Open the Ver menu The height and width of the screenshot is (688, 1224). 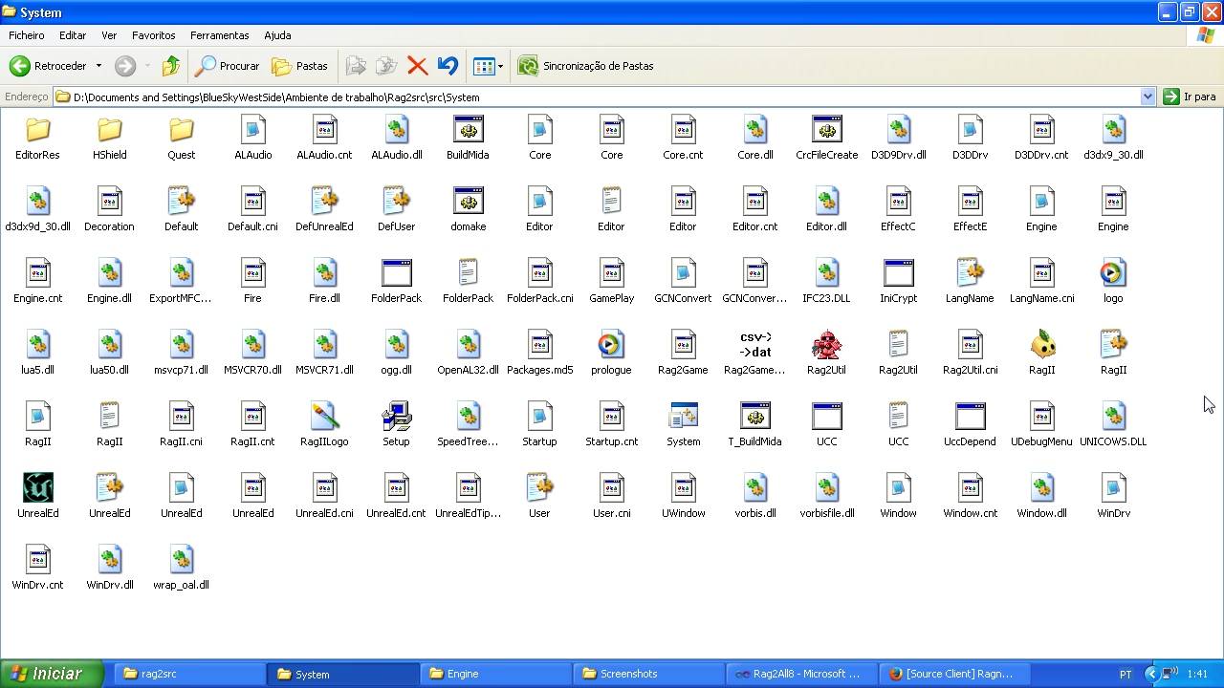pyautogui.click(x=109, y=35)
